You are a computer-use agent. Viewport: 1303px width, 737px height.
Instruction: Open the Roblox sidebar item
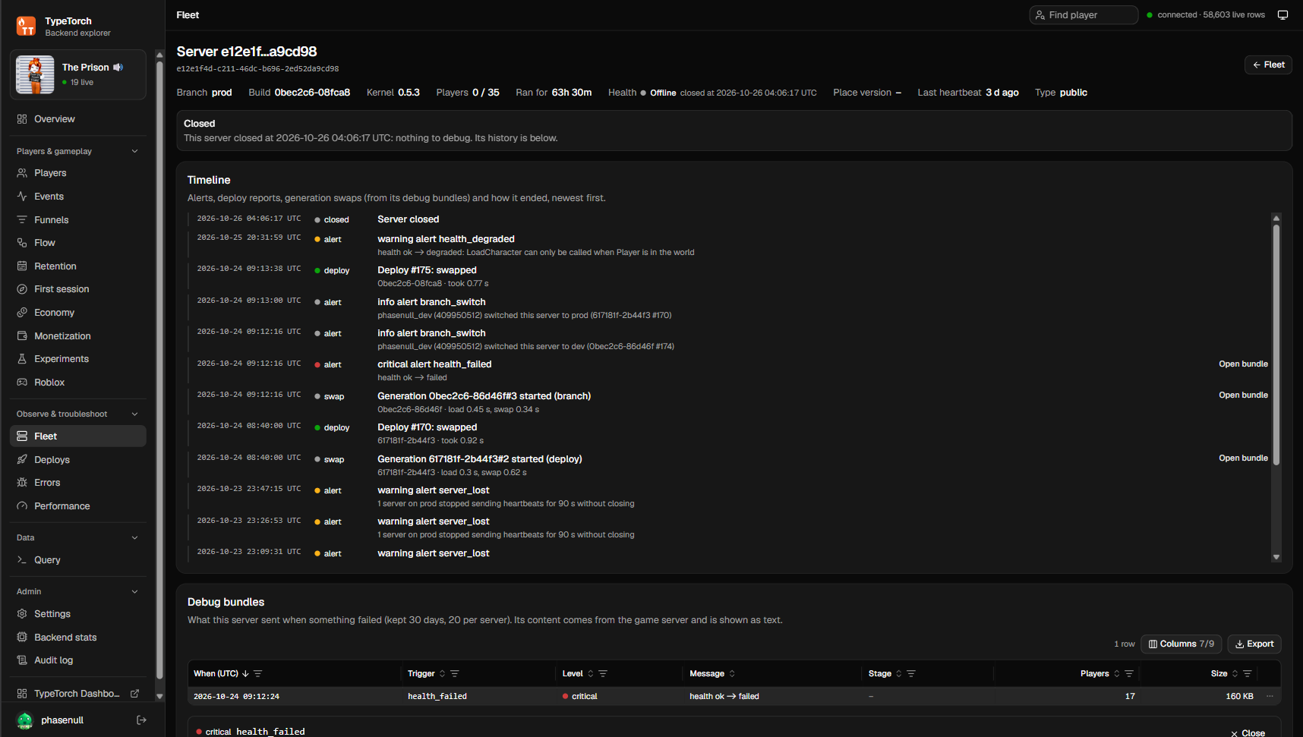click(x=78, y=383)
